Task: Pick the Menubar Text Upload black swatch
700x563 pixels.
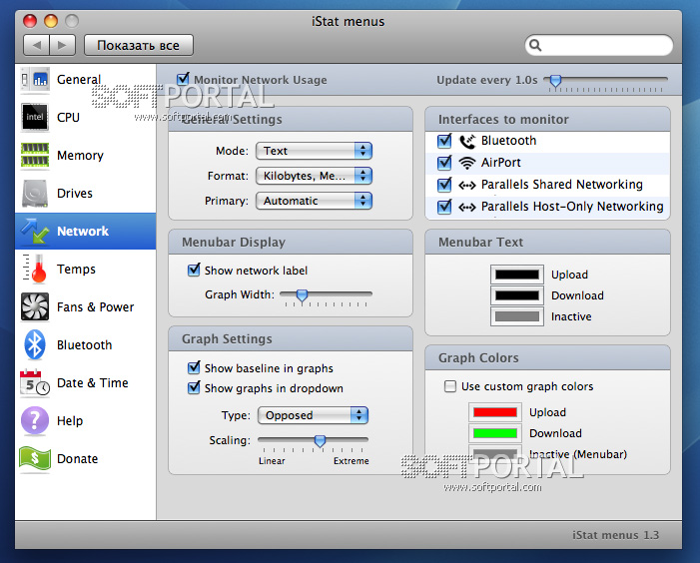Action: [x=517, y=275]
